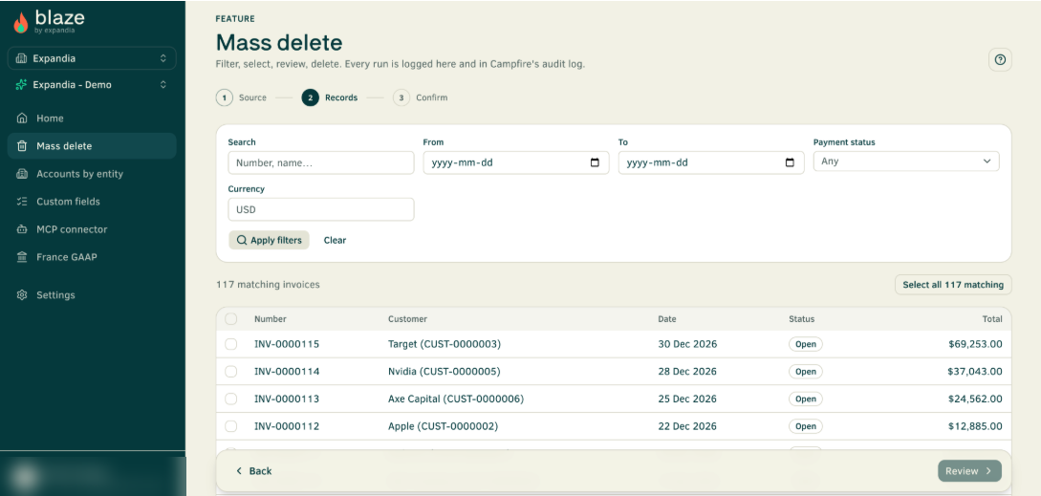
Task: Click the Customer column header
Action: pos(407,318)
